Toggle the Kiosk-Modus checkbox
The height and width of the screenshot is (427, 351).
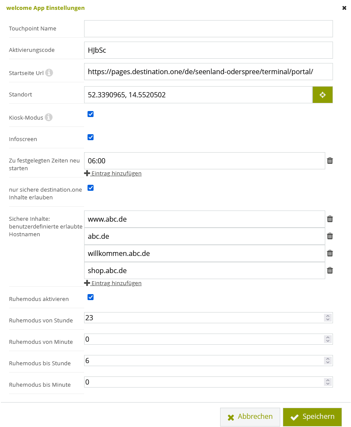[x=91, y=114]
